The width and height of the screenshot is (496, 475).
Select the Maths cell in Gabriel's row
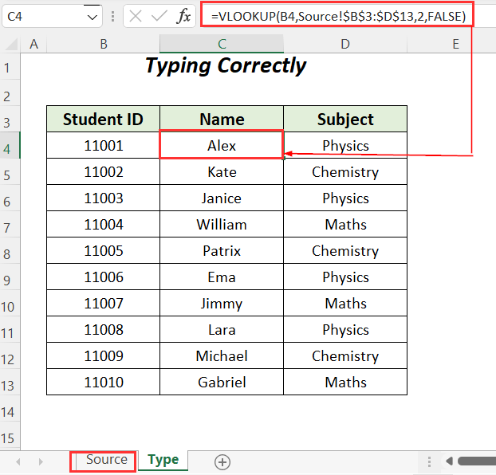tap(345, 382)
